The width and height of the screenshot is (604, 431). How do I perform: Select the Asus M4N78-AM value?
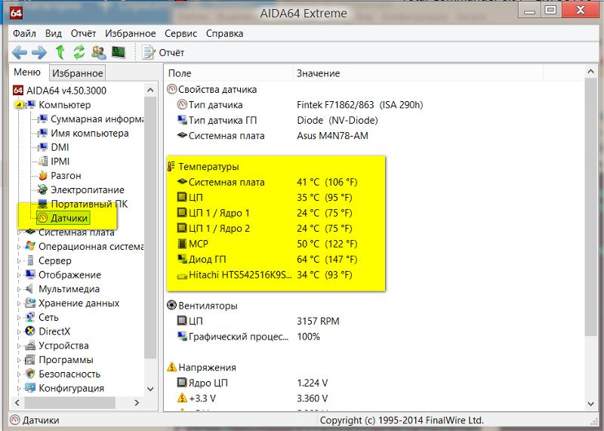(332, 136)
